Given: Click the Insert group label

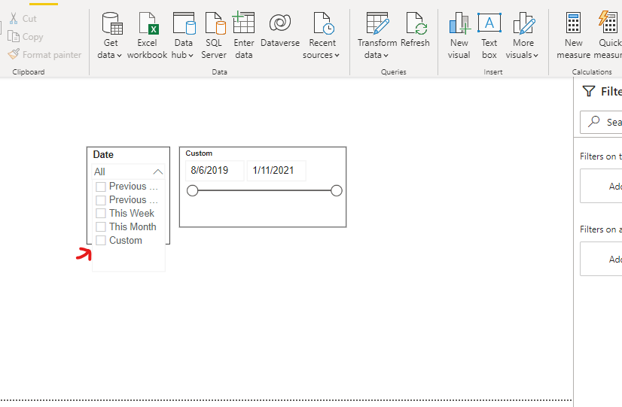Looking at the screenshot, I should pyautogui.click(x=493, y=71).
